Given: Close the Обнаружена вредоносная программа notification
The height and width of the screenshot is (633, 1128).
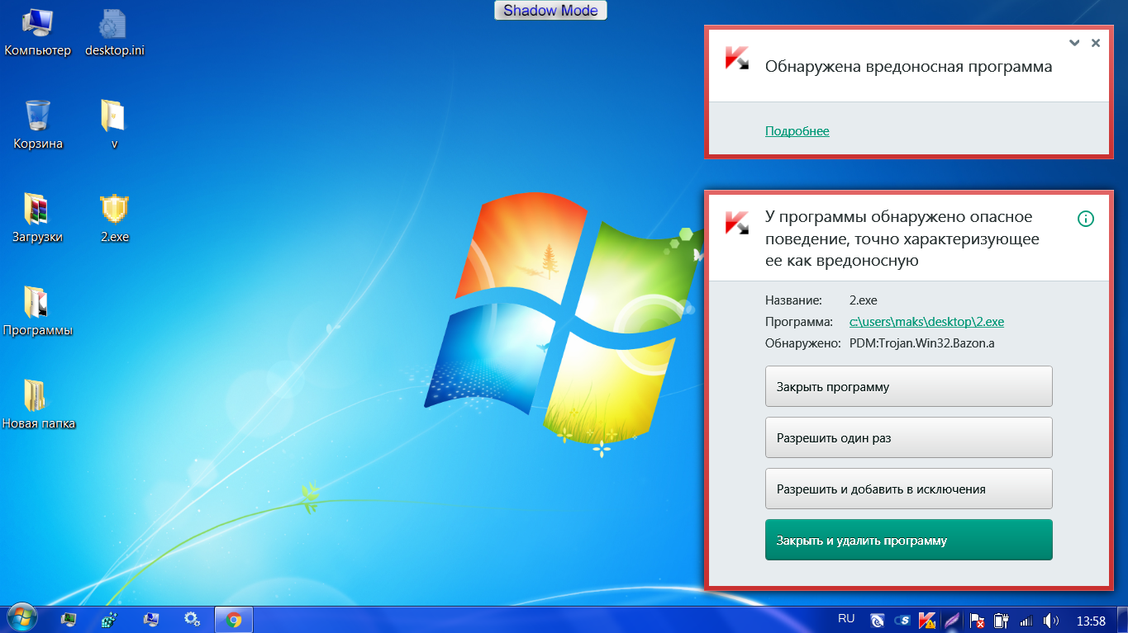Looking at the screenshot, I should tap(1096, 43).
